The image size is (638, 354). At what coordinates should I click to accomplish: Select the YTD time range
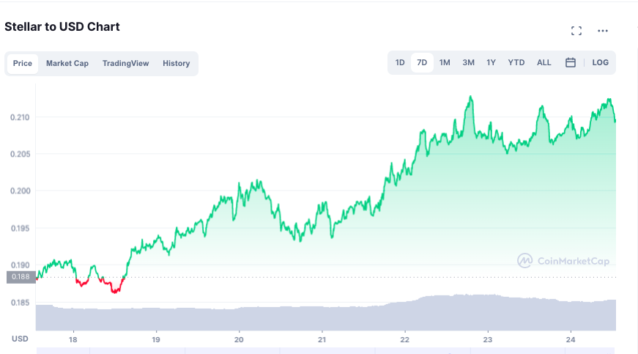pyautogui.click(x=516, y=62)
